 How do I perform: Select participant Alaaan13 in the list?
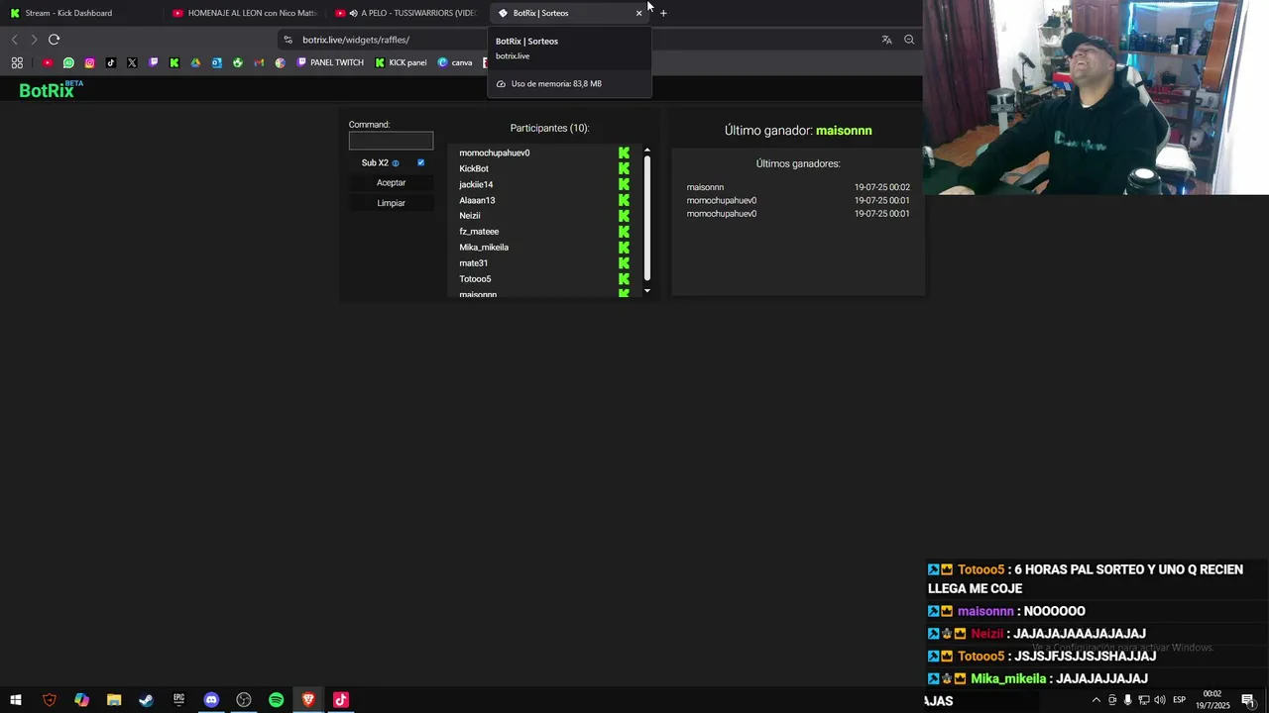[477, 200]
